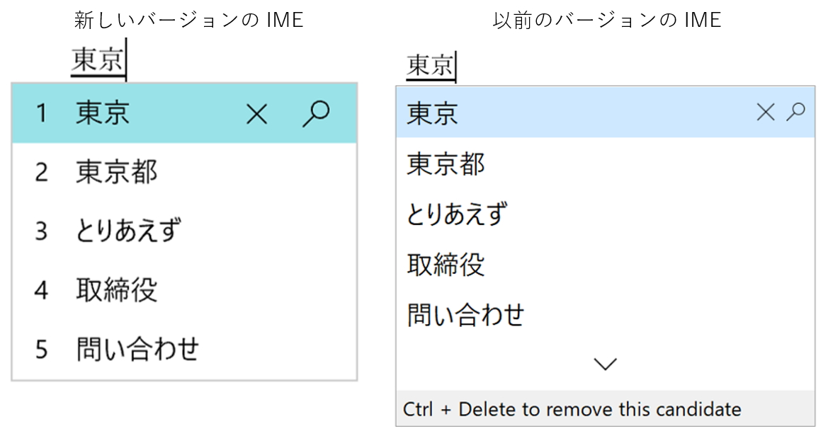Choose とりあえず from the new IME list

tap(124, 231)
